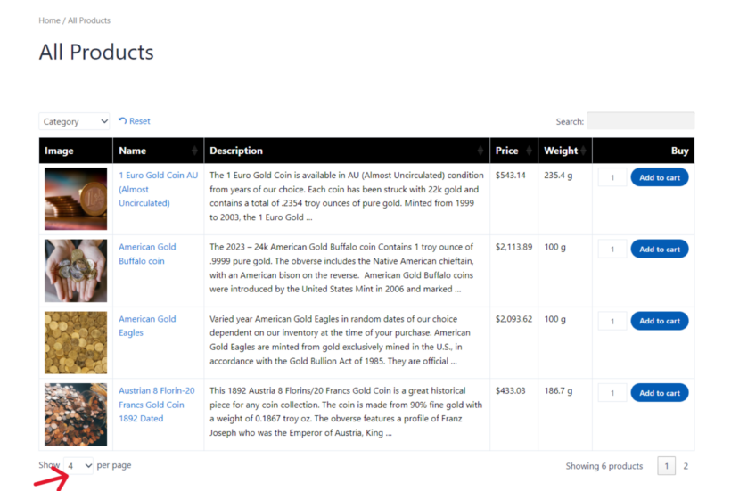The width and height of the screenshot is (731, 491).
Task: Open the per page count dropdown
Action: (x=78, y=466)
